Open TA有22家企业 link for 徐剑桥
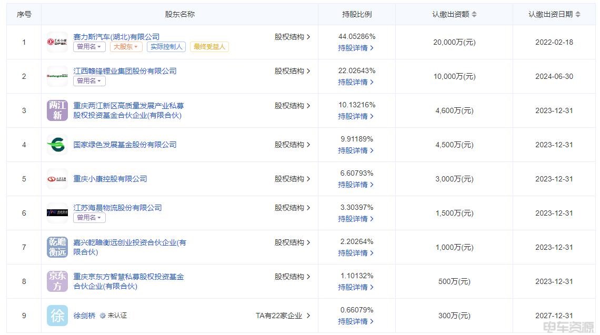Viewport: 600px width, 335px height. tap(283, 316)
